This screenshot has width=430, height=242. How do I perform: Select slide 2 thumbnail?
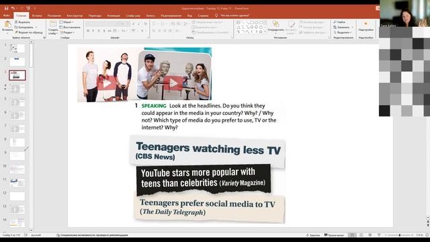coord(17,62)
